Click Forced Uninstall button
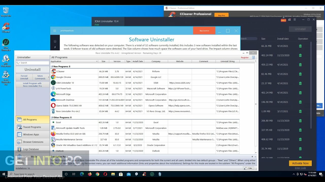 (x=24, y=77)
